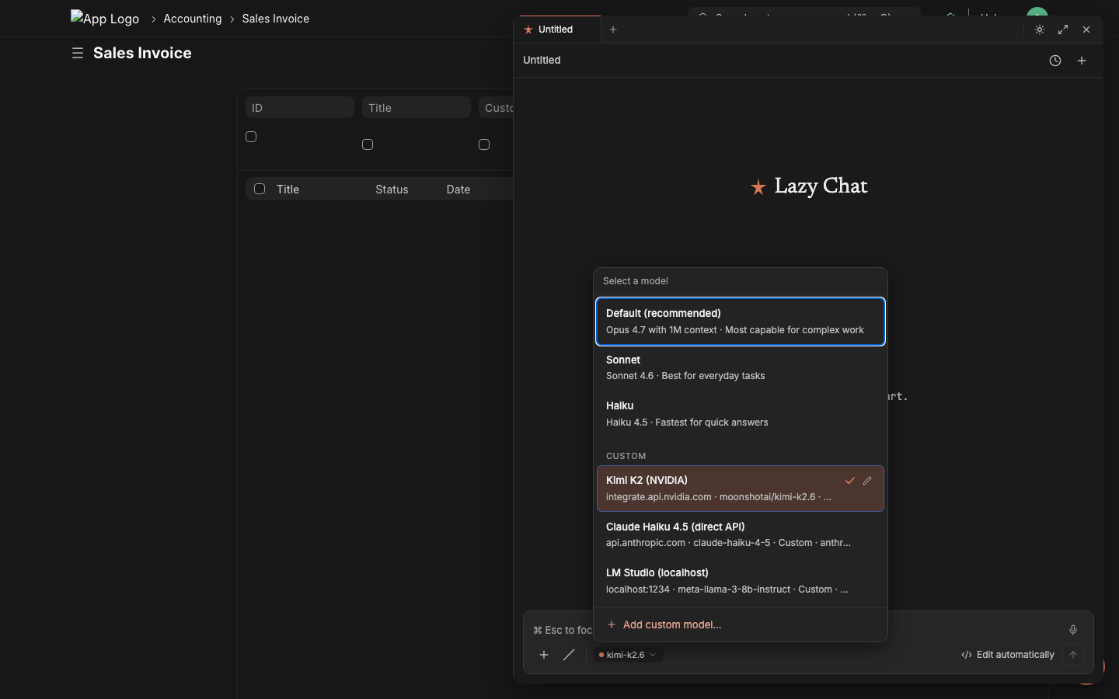Open a new chat tab with plus icon
1119x699 pixels.
613,30
